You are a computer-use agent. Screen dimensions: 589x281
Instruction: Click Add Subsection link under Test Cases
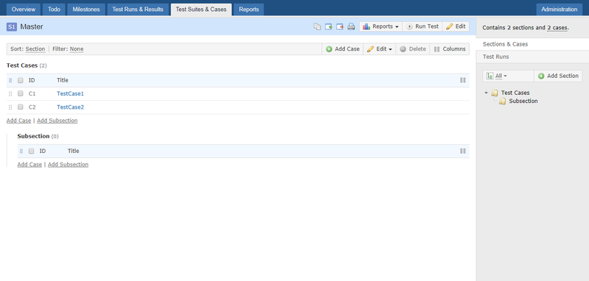coord(57,121)
